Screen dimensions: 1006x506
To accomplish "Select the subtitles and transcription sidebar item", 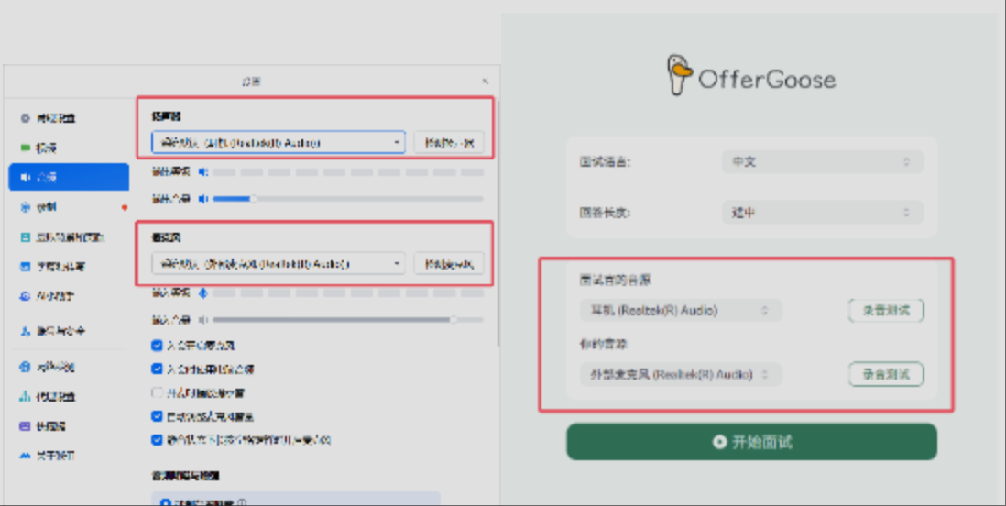I will tap(55, 267).
